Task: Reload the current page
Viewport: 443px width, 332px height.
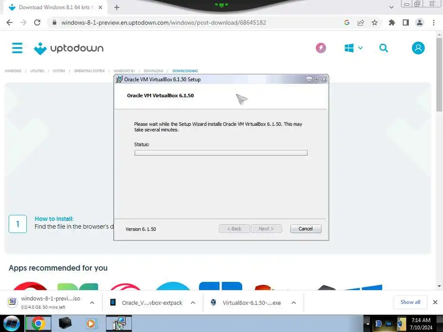Action: coord(37,22)
